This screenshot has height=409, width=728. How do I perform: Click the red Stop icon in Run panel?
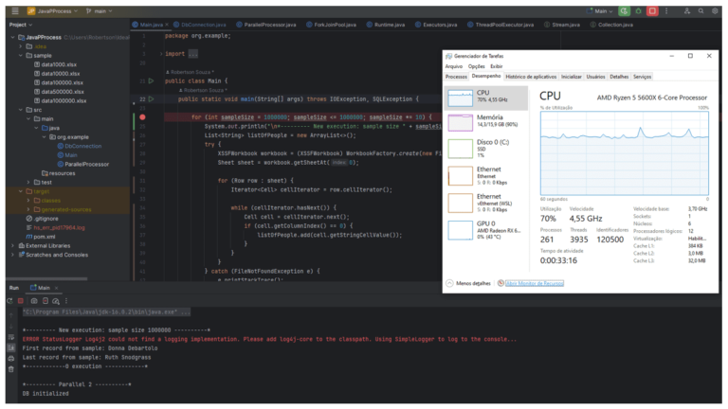pos(21,299)
